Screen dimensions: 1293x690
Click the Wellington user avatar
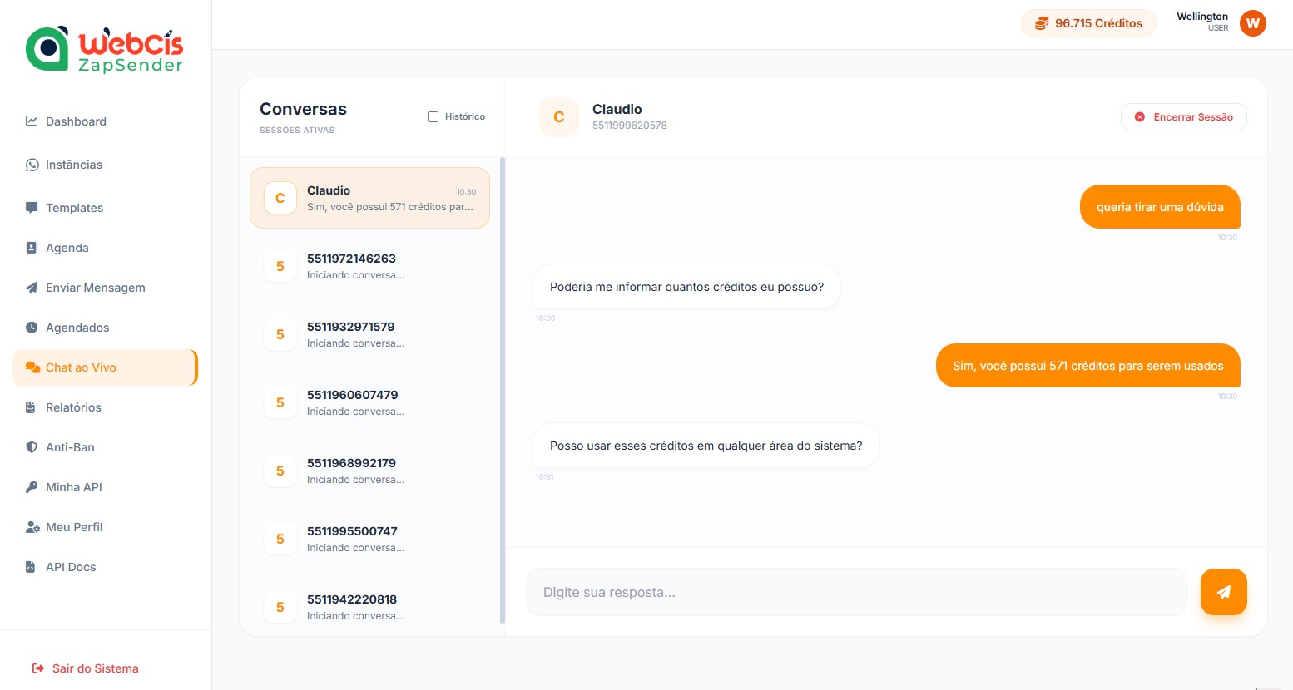click(1253, 24)
